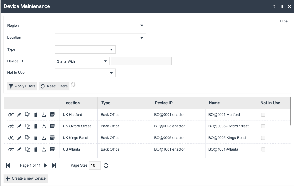This screenshot has width=294, height=186.
Task: Click the copy icon for UK Kings Road
Action: pos(28,138)
